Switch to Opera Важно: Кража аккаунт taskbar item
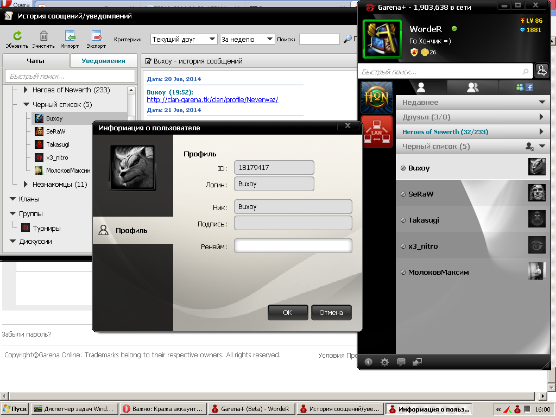The width and height of the screenshot is (556, 417). pyautogui.click(x=163, y=409)
